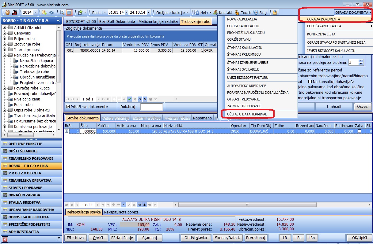This screenshot has width=373, height=244.
Task: Expand the Artikli i šifarnici tree node
Action: click(5, 28)
